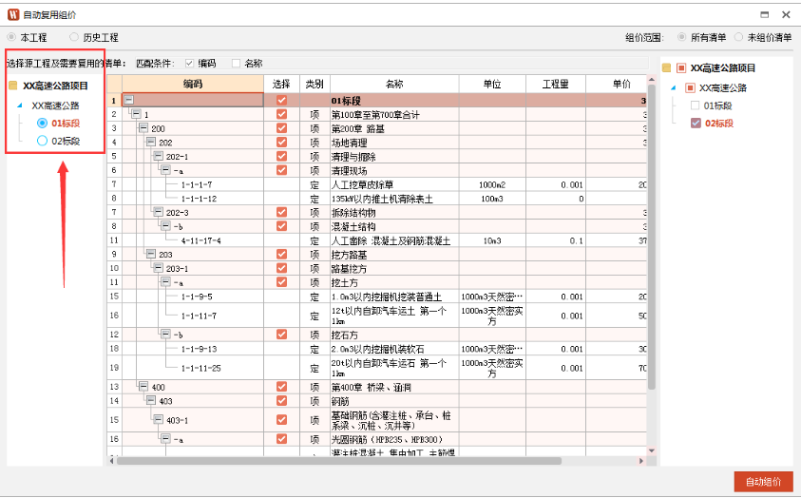The height and width of the screenshot is (498, 801).
Task: Collapse the 202-1 row in code column
Action: point(159,157)
